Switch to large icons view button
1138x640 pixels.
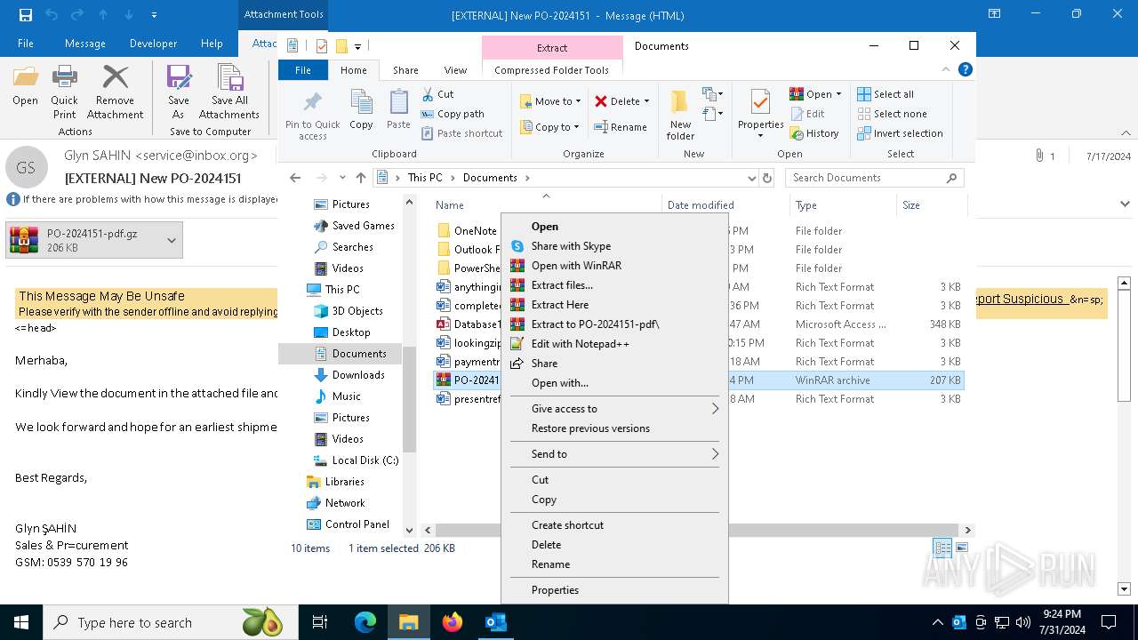(x=961, y=548)
